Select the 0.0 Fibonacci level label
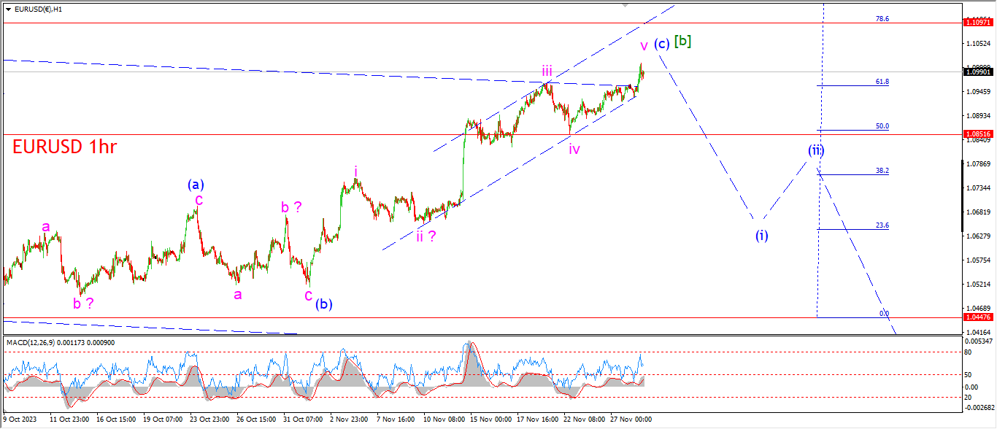This screenshot has width=997, height=429. [884, 313]
